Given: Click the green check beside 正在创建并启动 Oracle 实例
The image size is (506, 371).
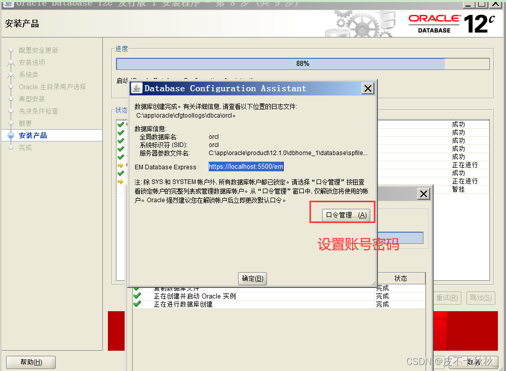Looking at the screenshot, I should click(137, 295).
